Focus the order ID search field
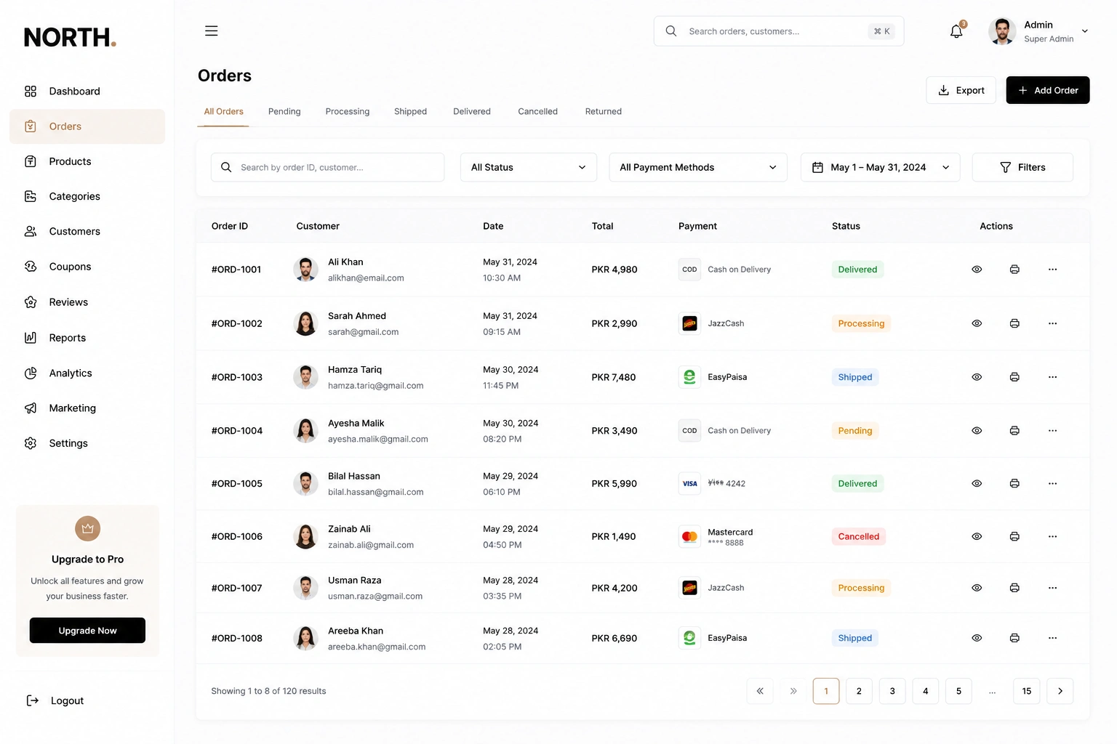1117x744 pixels. click(x=327, y=167)
